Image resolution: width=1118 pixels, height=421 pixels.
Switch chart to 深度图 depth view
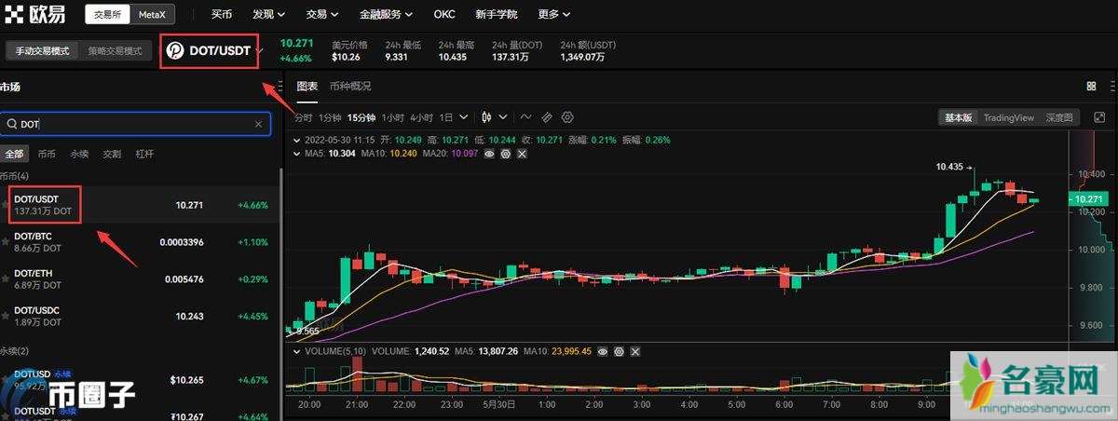[1058, 117]
